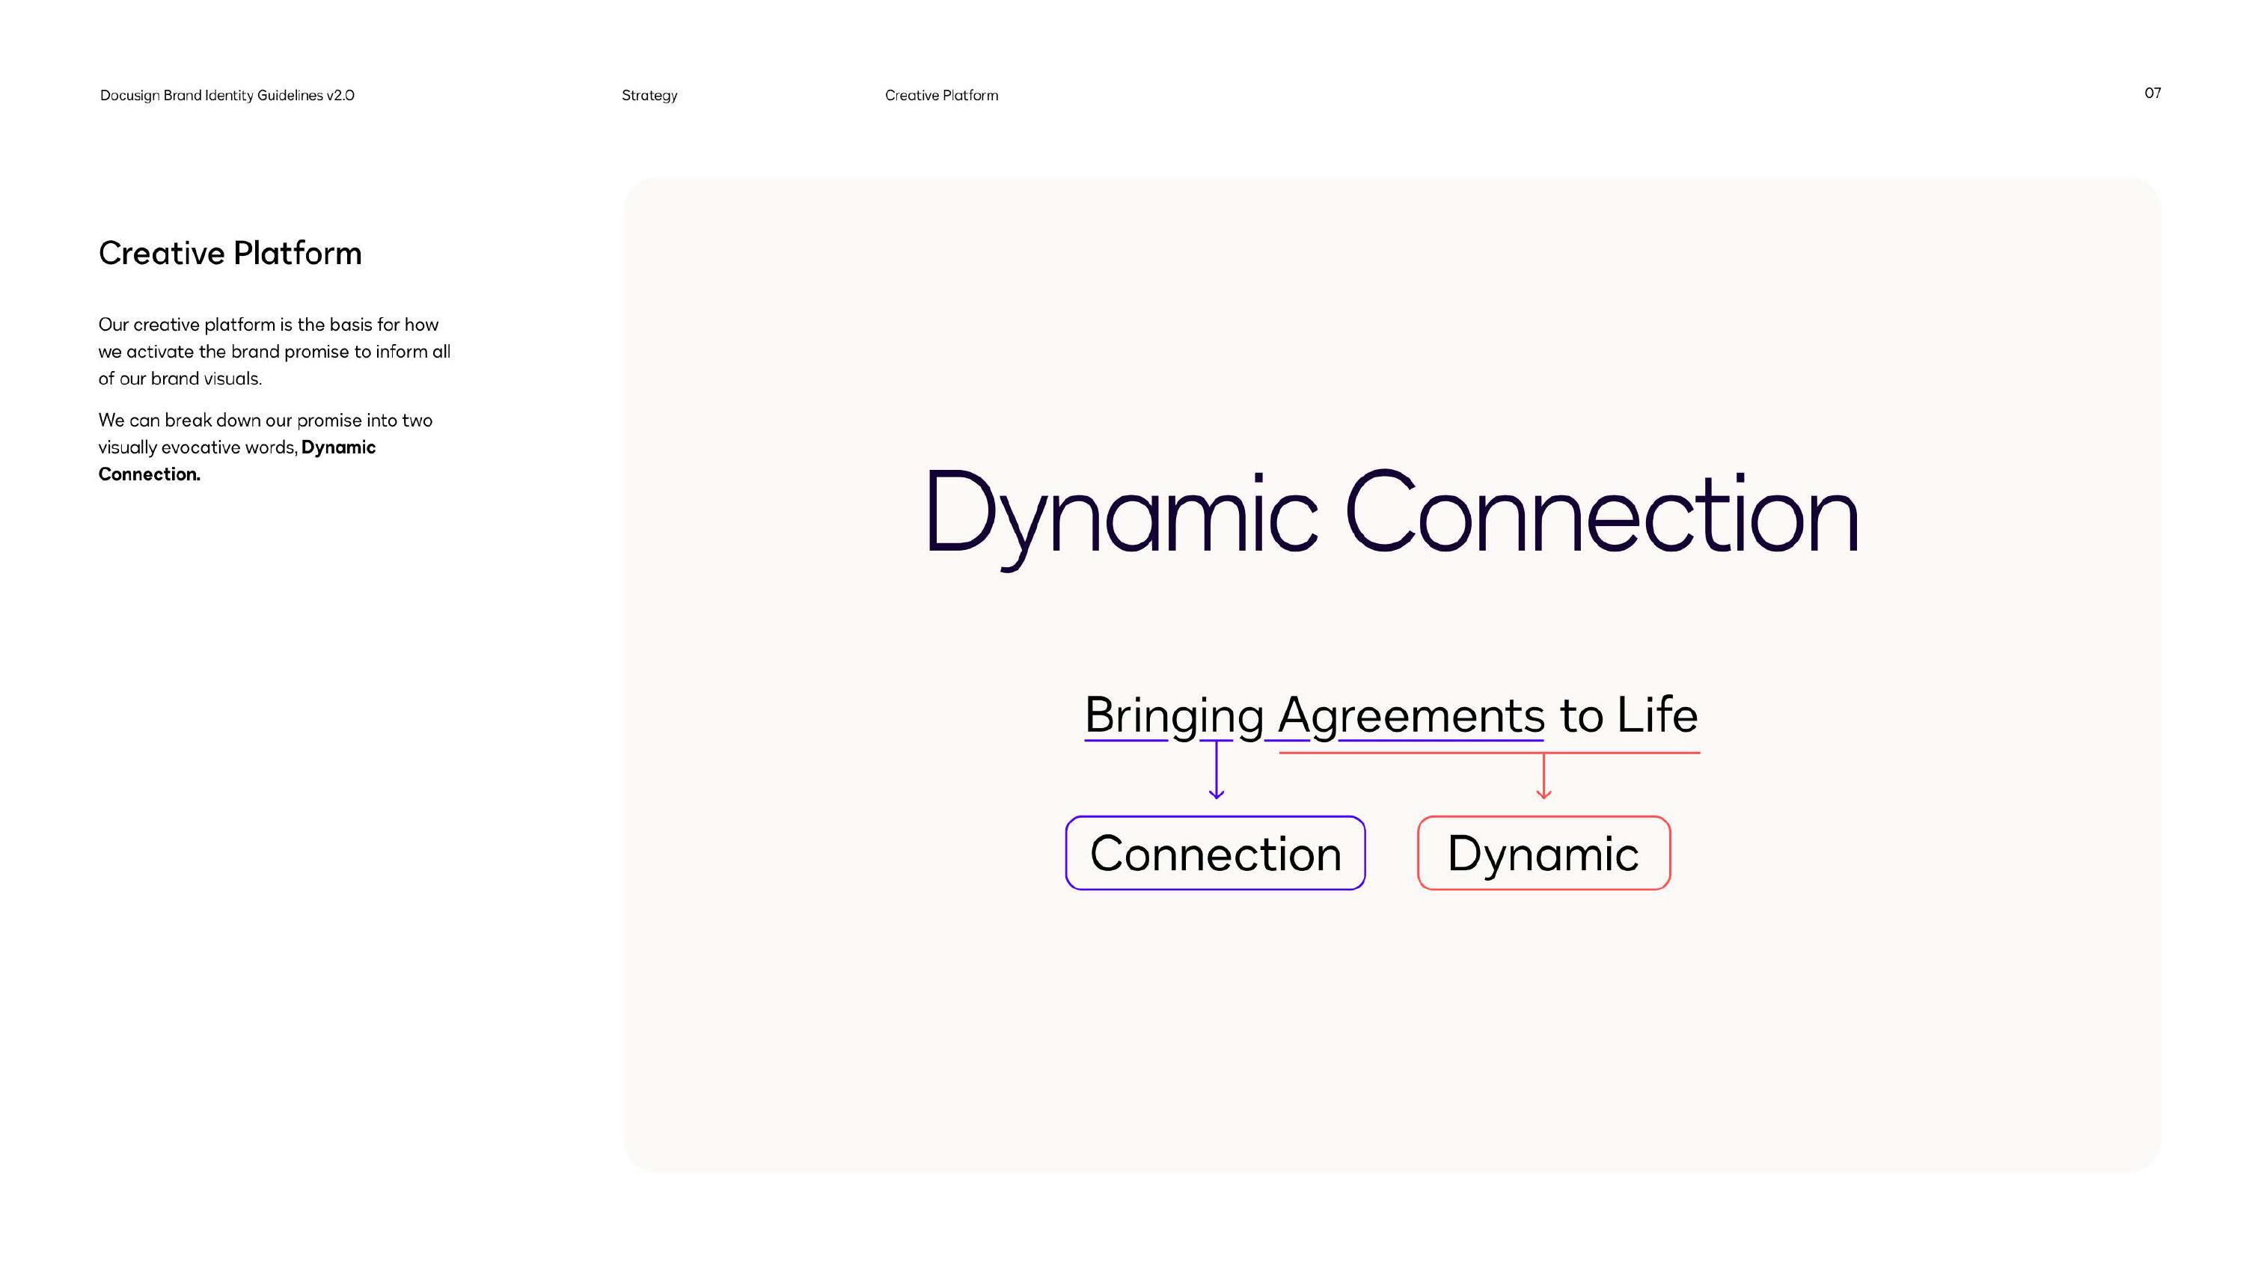Click the word Connection in large title
Image resolution: width=2261 pixels, height=1272 pixels.
click(x=1601, y=513)
